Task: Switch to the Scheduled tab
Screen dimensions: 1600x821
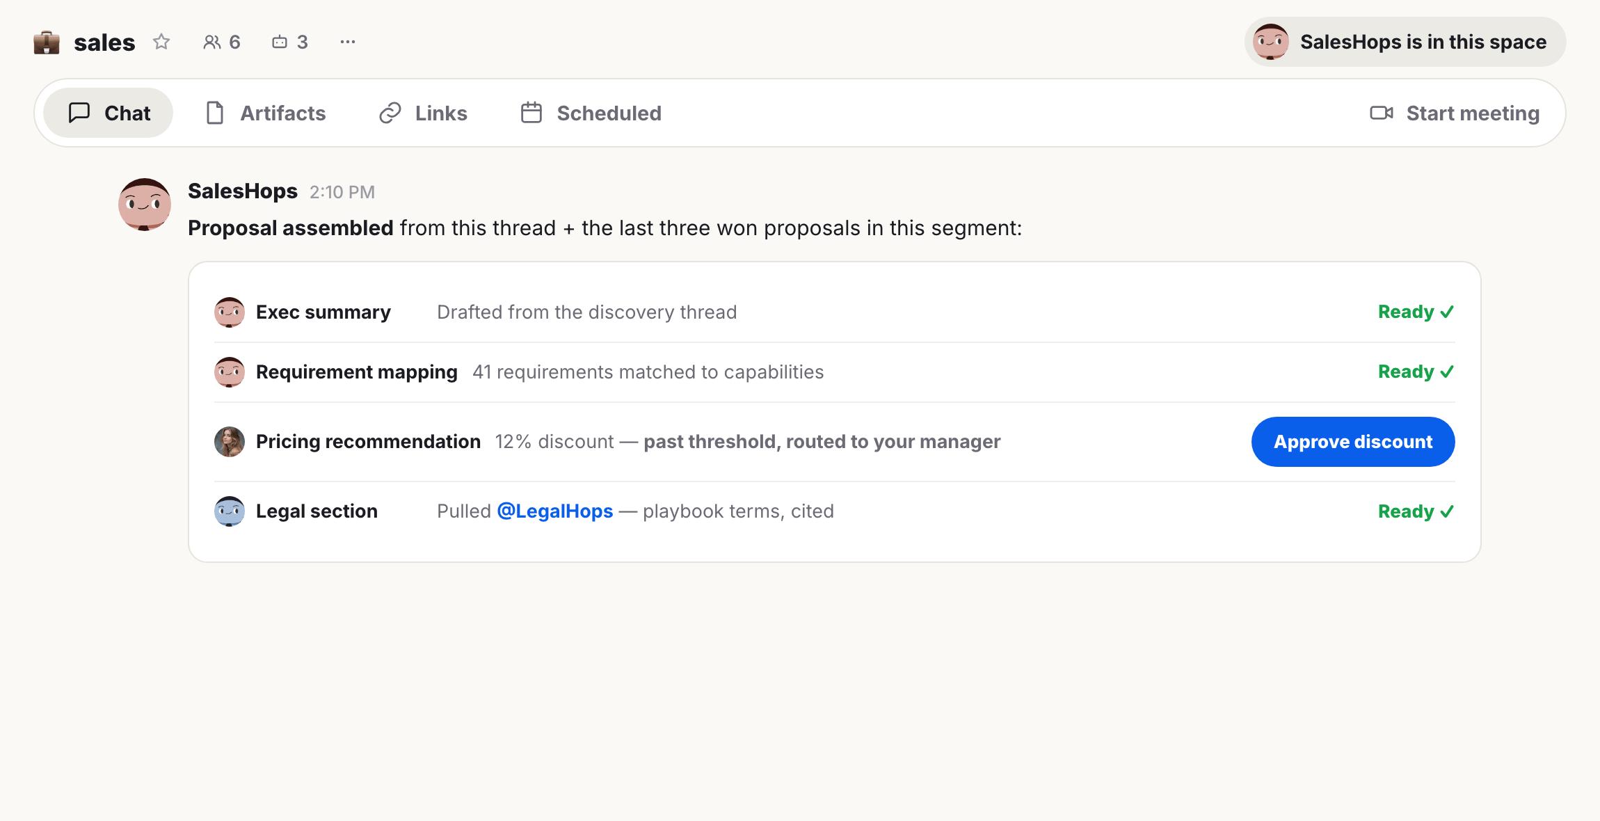Action: [x=591, y=113]
